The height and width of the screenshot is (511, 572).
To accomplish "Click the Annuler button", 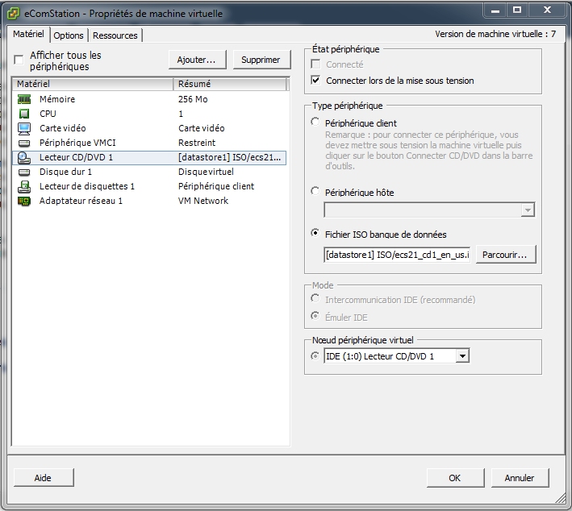I will coord(520,478).
